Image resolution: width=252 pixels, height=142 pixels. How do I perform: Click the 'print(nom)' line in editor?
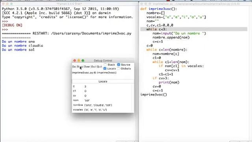[x=169, y=82]
